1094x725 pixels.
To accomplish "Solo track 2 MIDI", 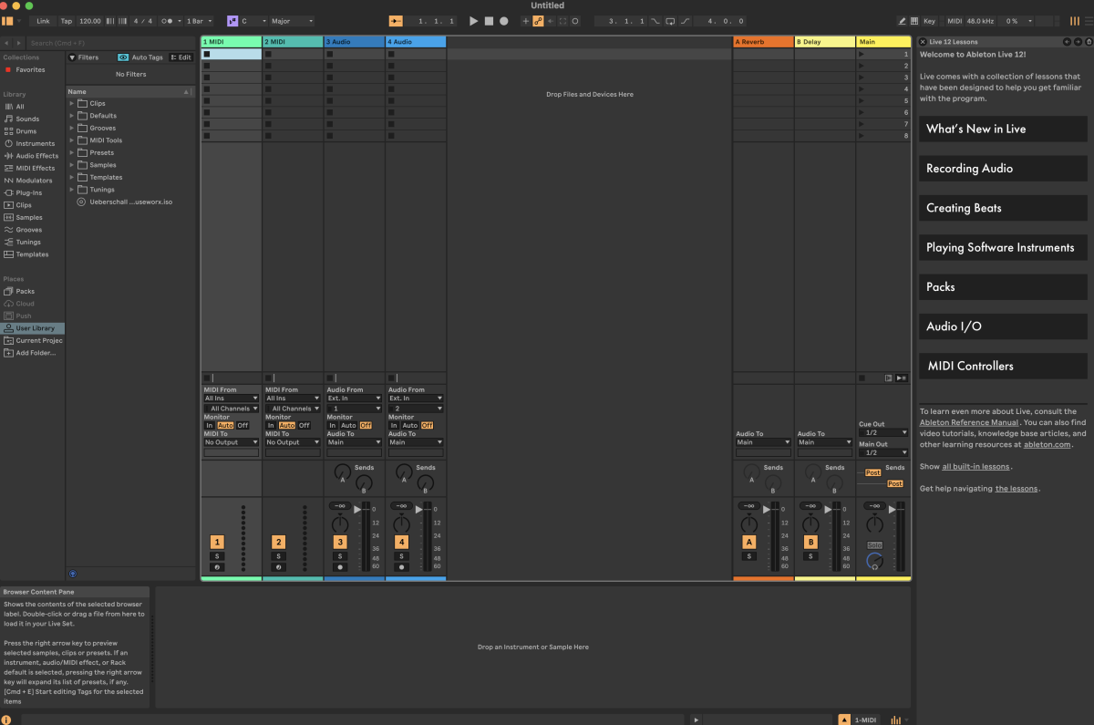I will (278, 555).
